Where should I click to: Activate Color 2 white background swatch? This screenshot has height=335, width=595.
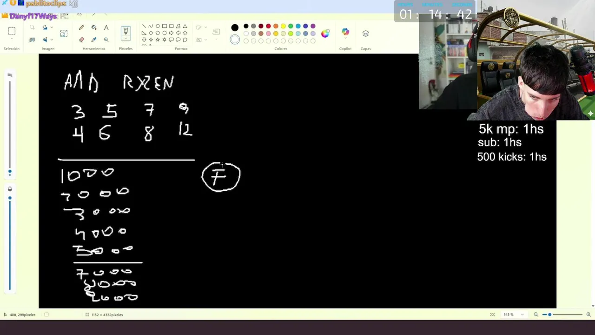(235, 40)
